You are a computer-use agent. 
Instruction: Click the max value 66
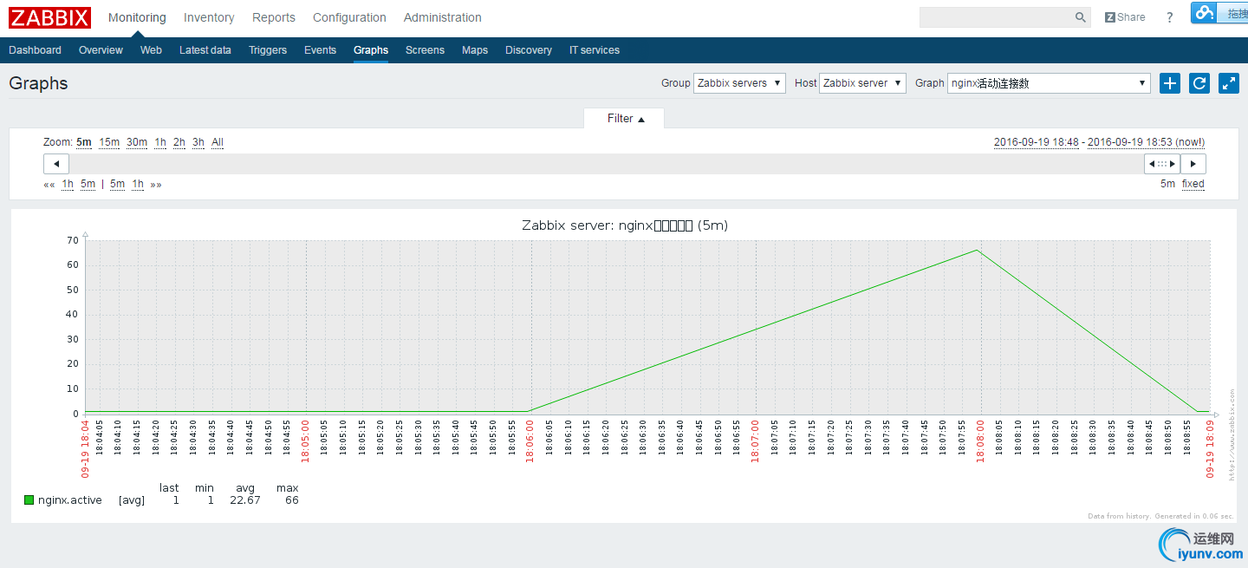[x=292, y=500]
